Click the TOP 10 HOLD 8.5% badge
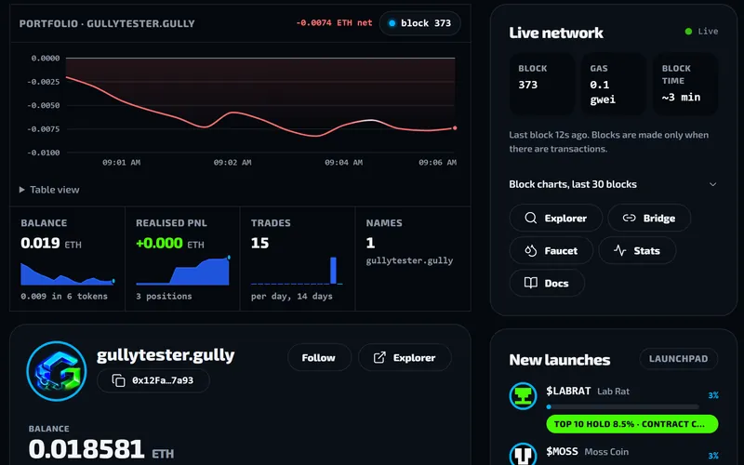Screen dimensions: 744x465 632,424
